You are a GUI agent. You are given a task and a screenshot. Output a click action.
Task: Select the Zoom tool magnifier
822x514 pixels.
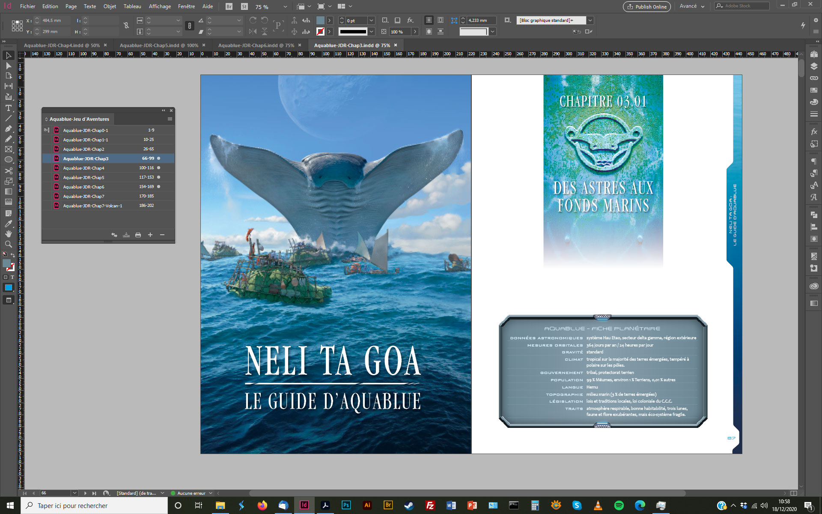coord(8,244)
